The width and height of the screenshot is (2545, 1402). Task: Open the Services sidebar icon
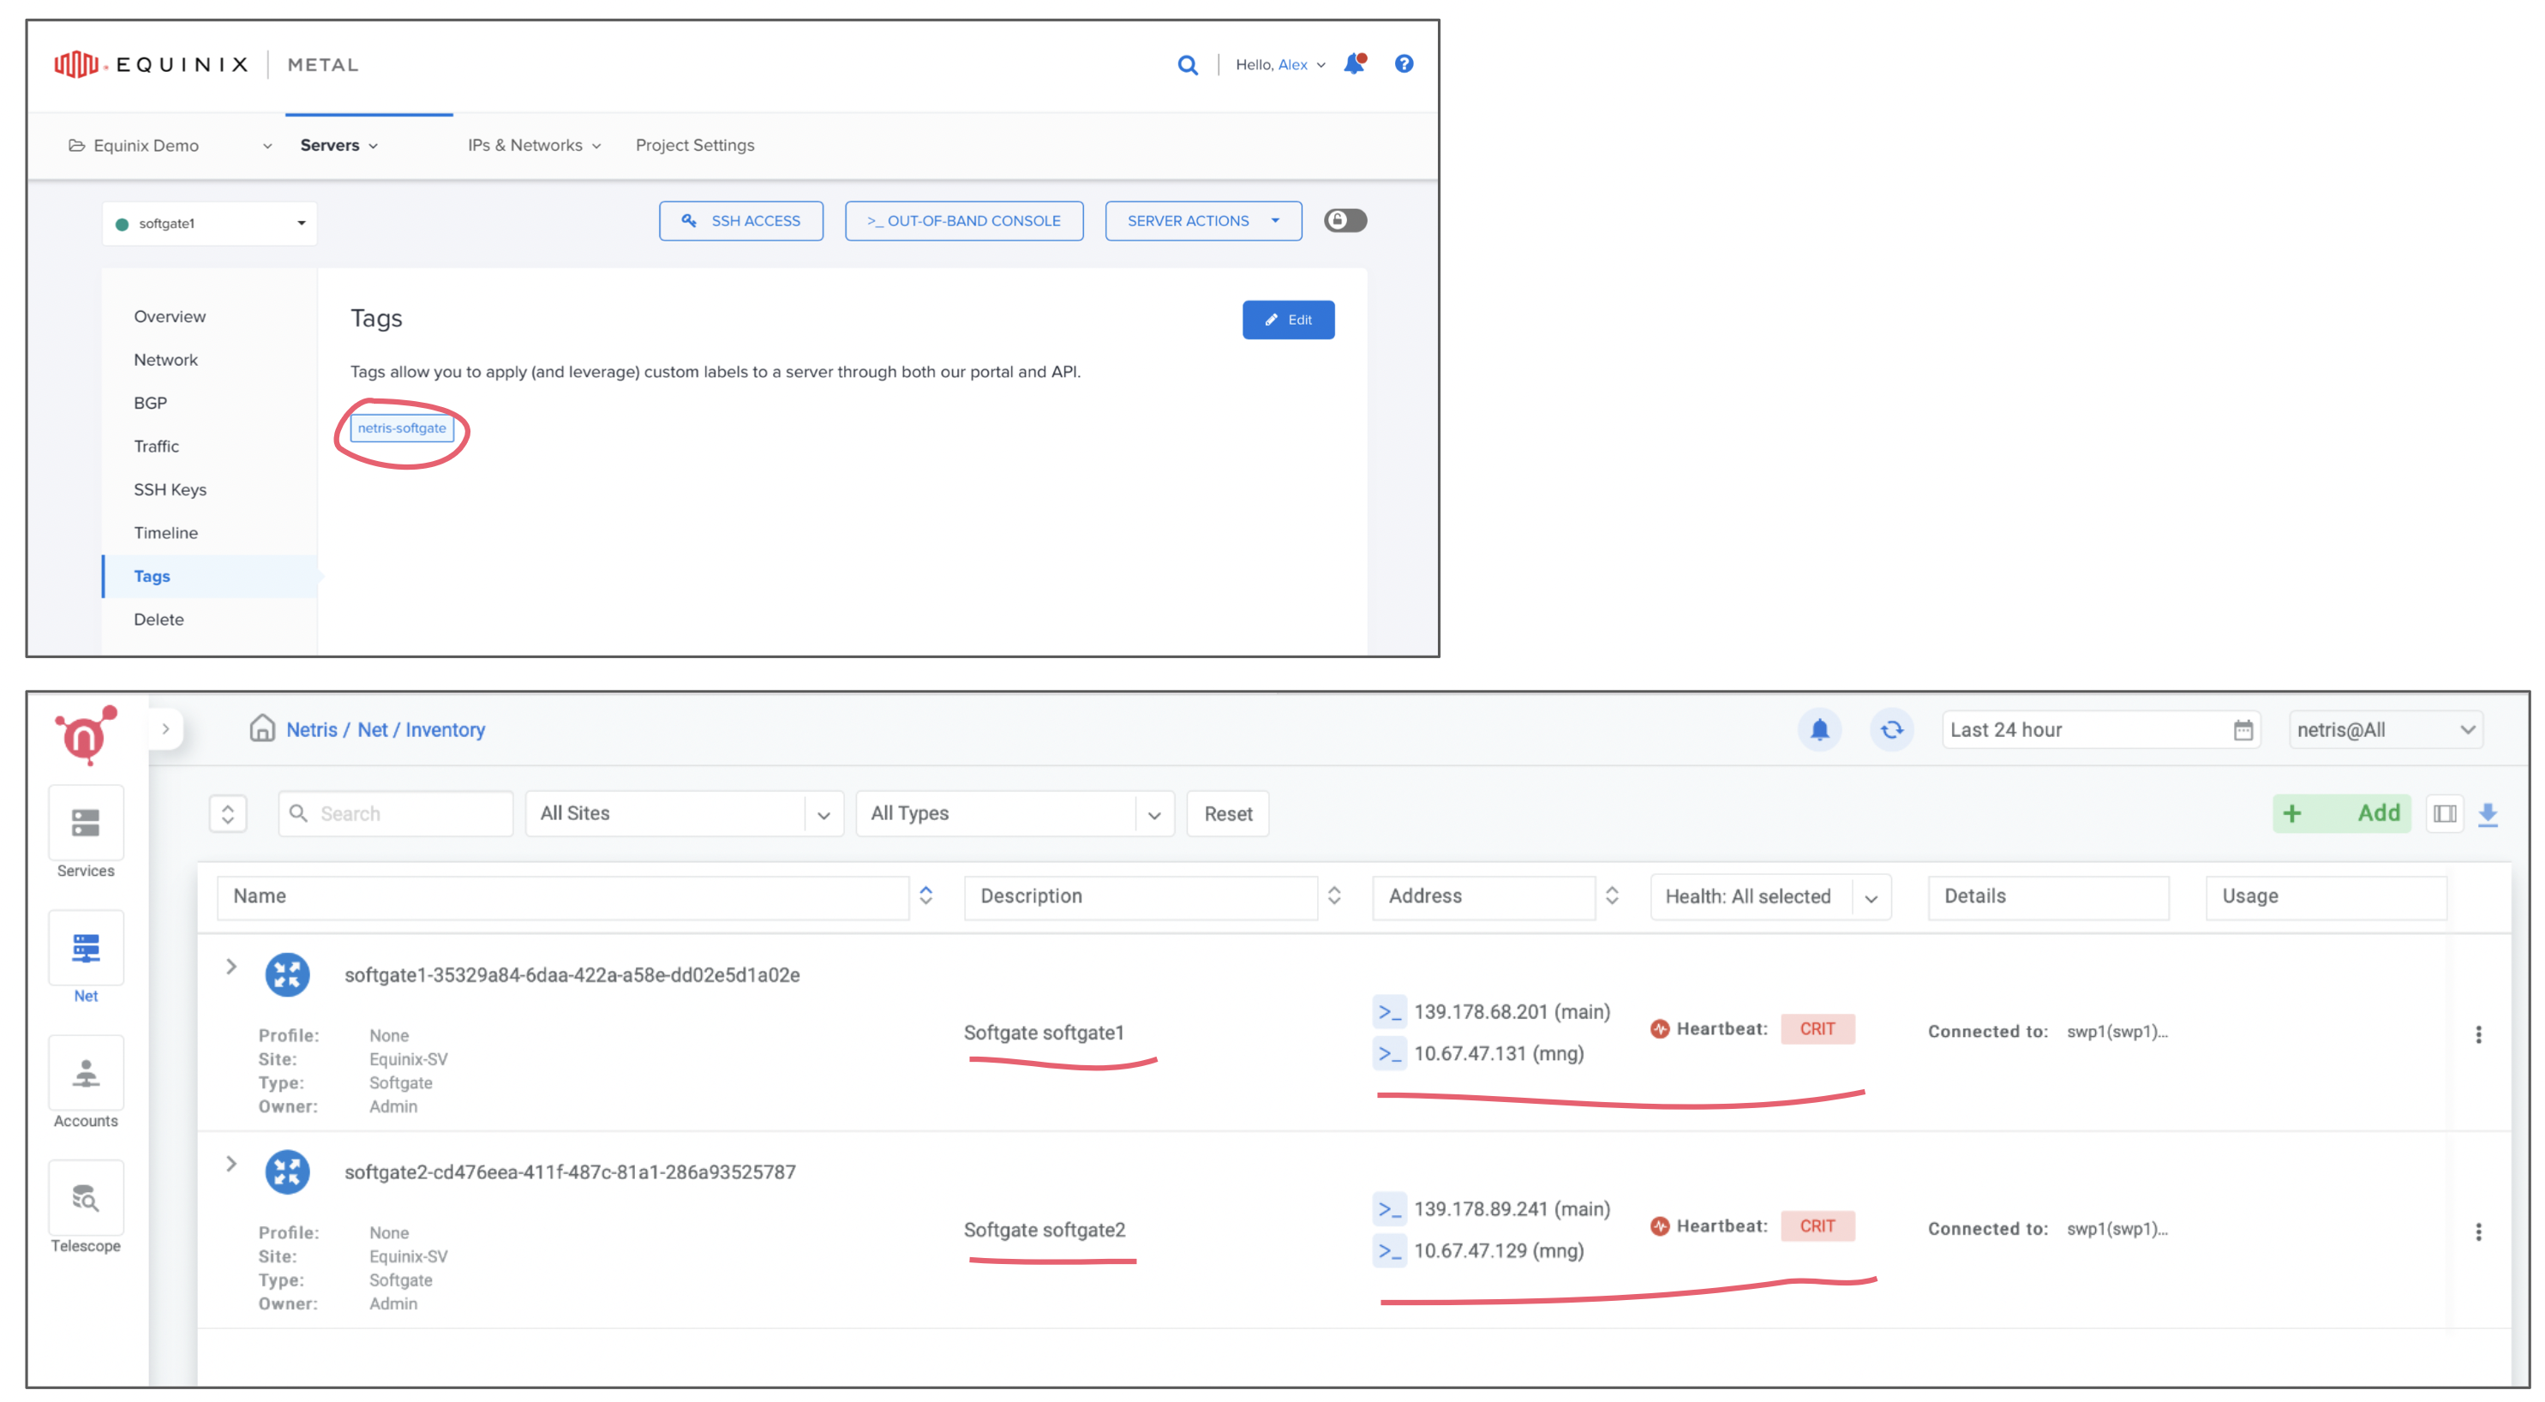tap(86, 823)
